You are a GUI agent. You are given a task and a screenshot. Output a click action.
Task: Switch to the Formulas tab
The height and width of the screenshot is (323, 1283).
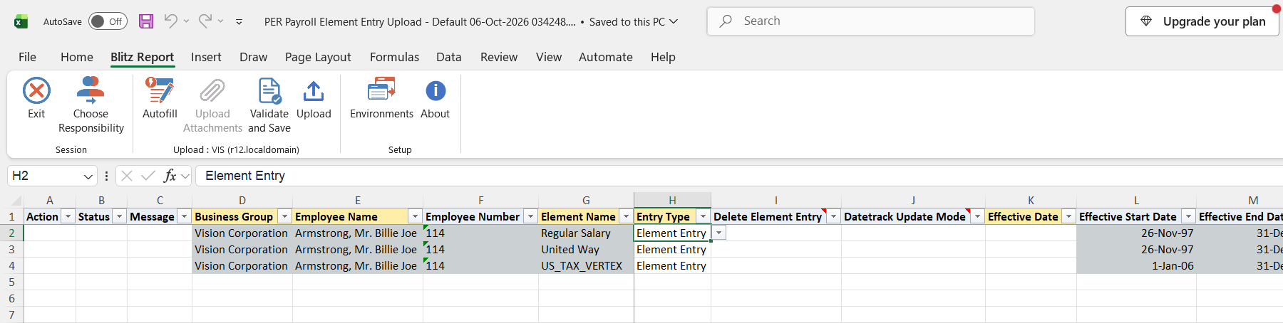[394, 57]
